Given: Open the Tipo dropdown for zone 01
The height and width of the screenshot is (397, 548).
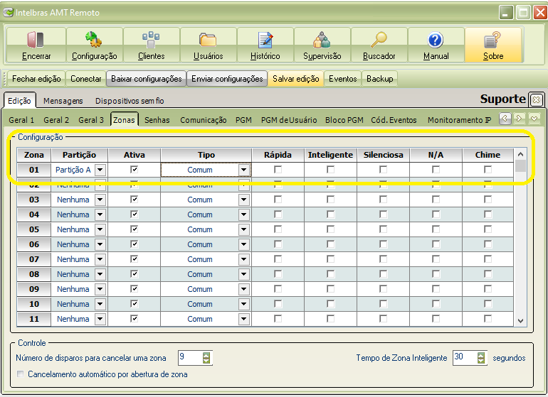Looking at the screenshot, I should coord(244,170).
